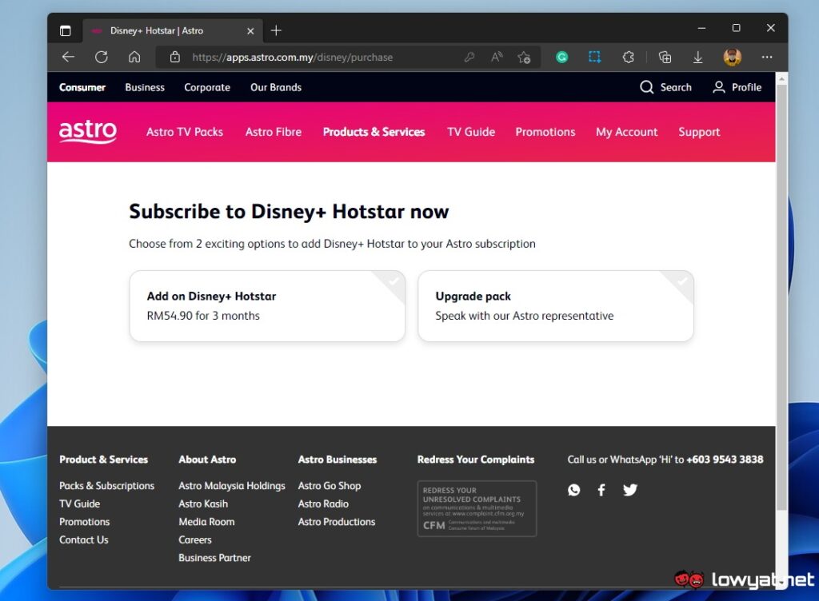Viewport: 819px width, 601px height.
Task: Open Astro's Facebook page icon
Action: click(x=601, y=490)
